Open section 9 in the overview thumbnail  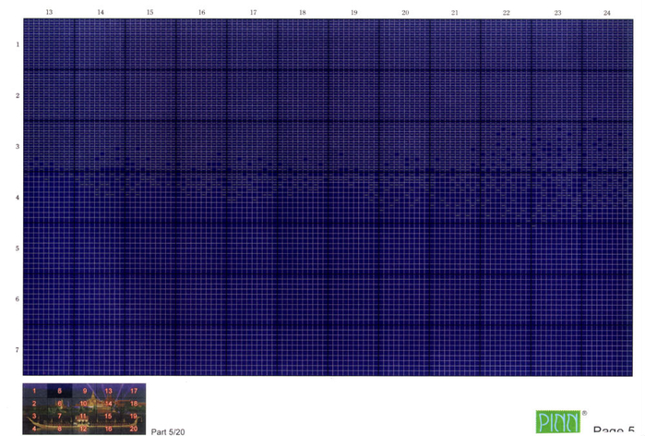coord(85,391)
